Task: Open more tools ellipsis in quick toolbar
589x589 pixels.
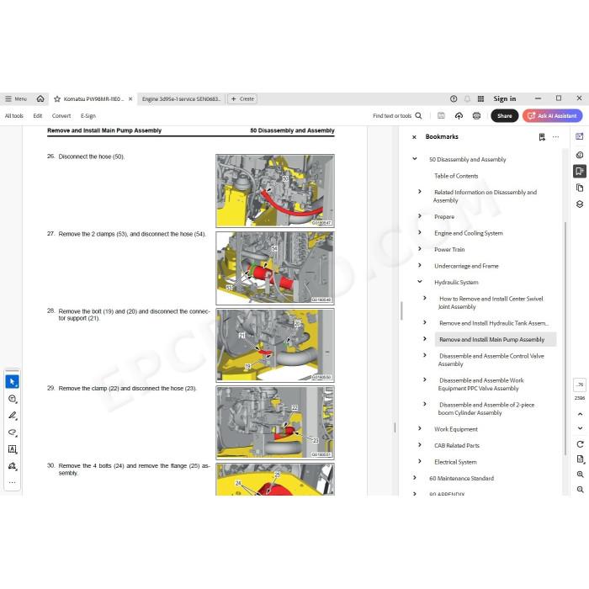Action: pos(13,482)
